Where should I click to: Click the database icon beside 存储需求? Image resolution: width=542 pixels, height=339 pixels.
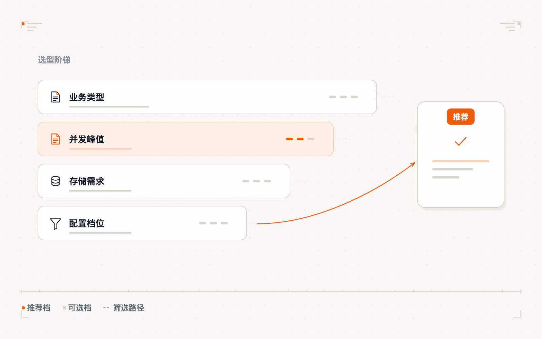coord(56,181)
